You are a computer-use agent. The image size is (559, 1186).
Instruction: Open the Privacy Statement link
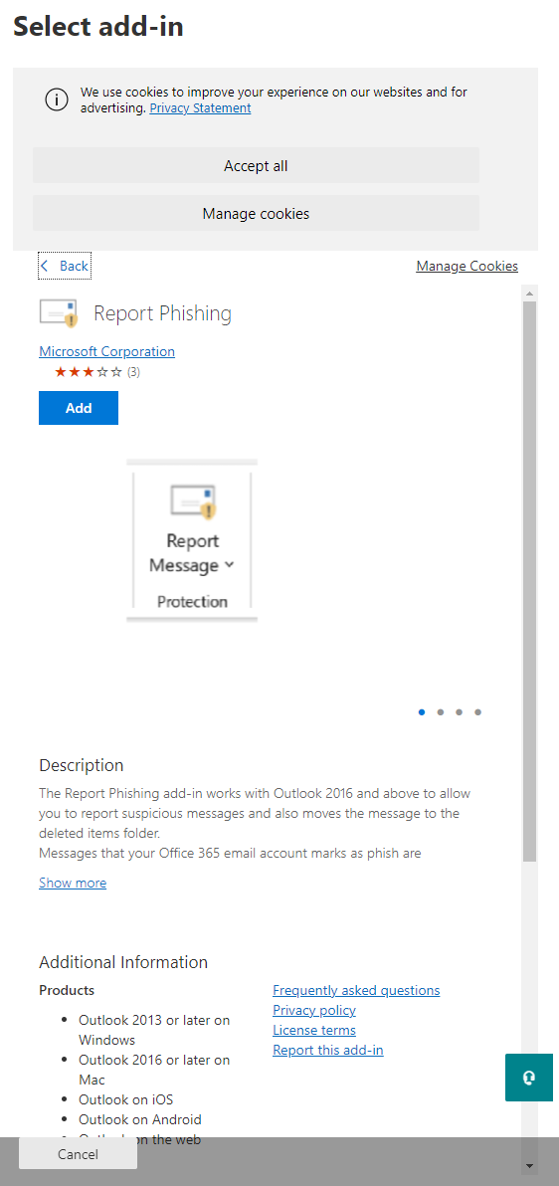tap(201, 108)
